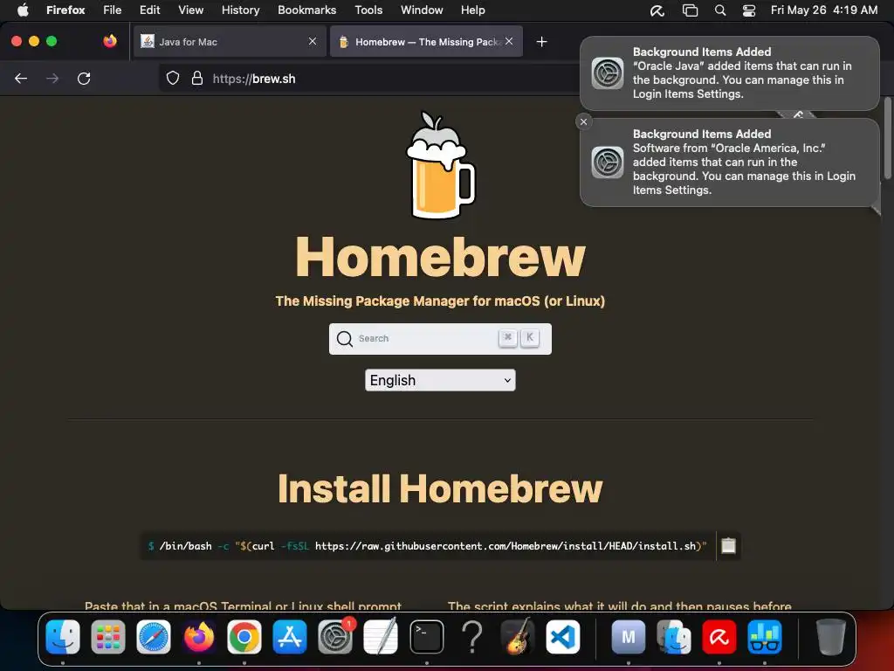Screen dimensions: 894x671
Task: Open the Help menu
Action: coord(472,10)
